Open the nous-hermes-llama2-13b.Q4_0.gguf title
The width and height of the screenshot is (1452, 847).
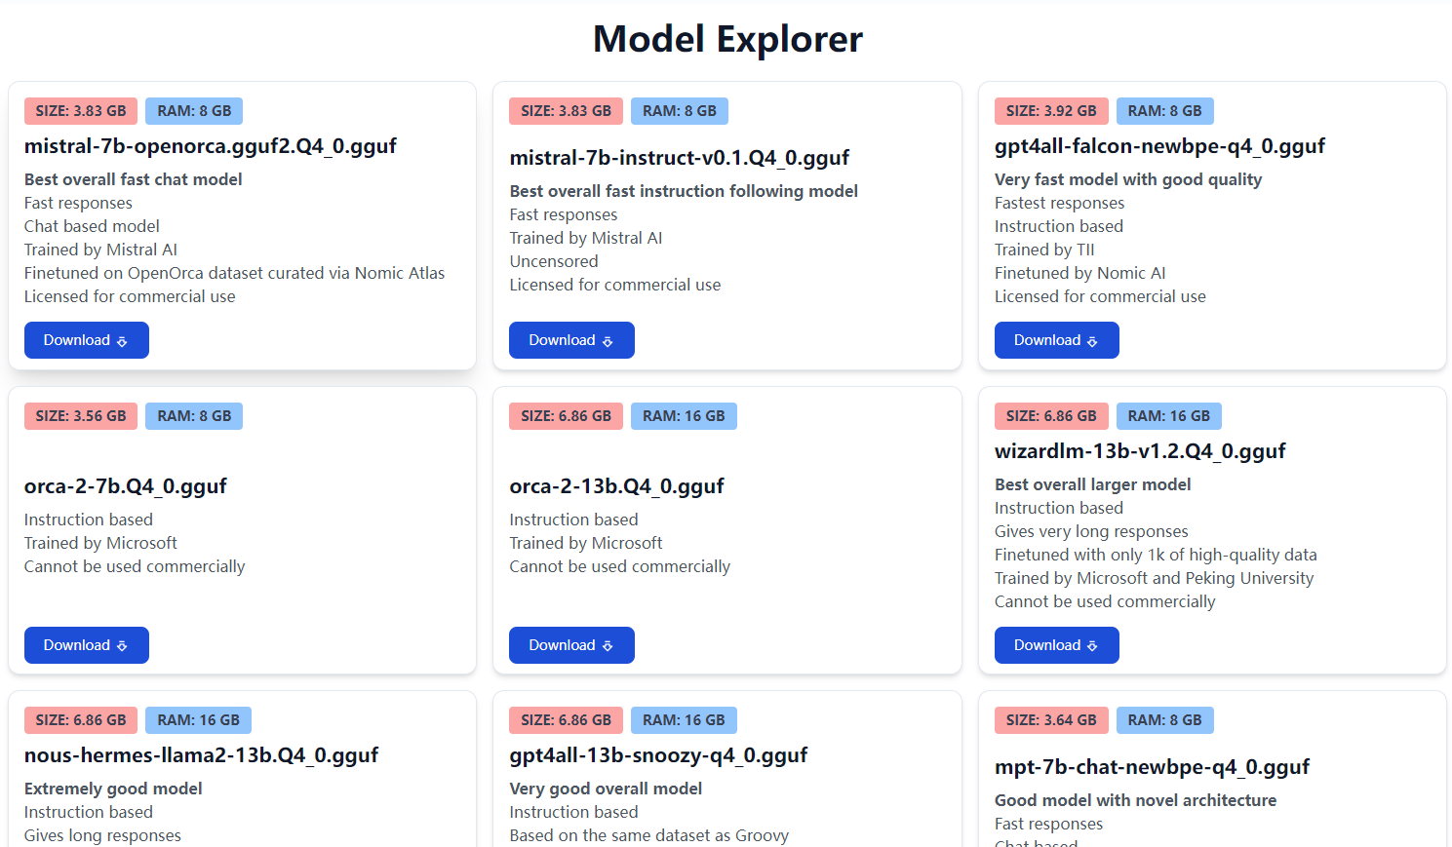tap(201, 755)
